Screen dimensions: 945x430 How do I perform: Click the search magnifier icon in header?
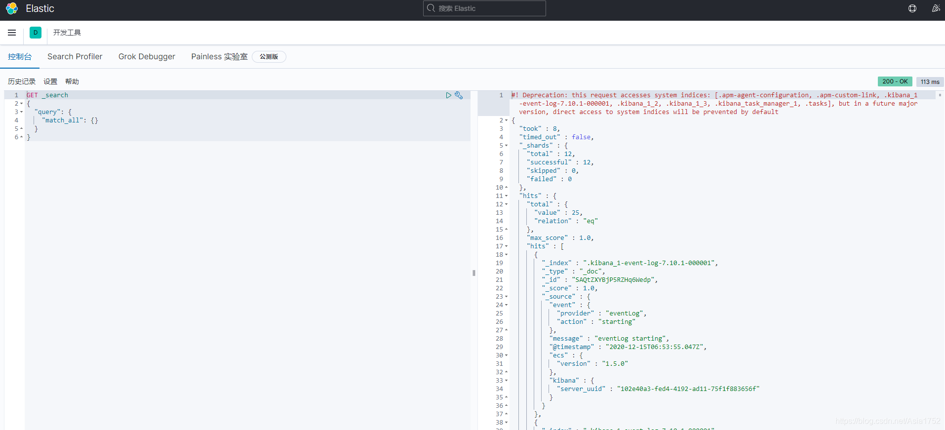pos(431,8)
